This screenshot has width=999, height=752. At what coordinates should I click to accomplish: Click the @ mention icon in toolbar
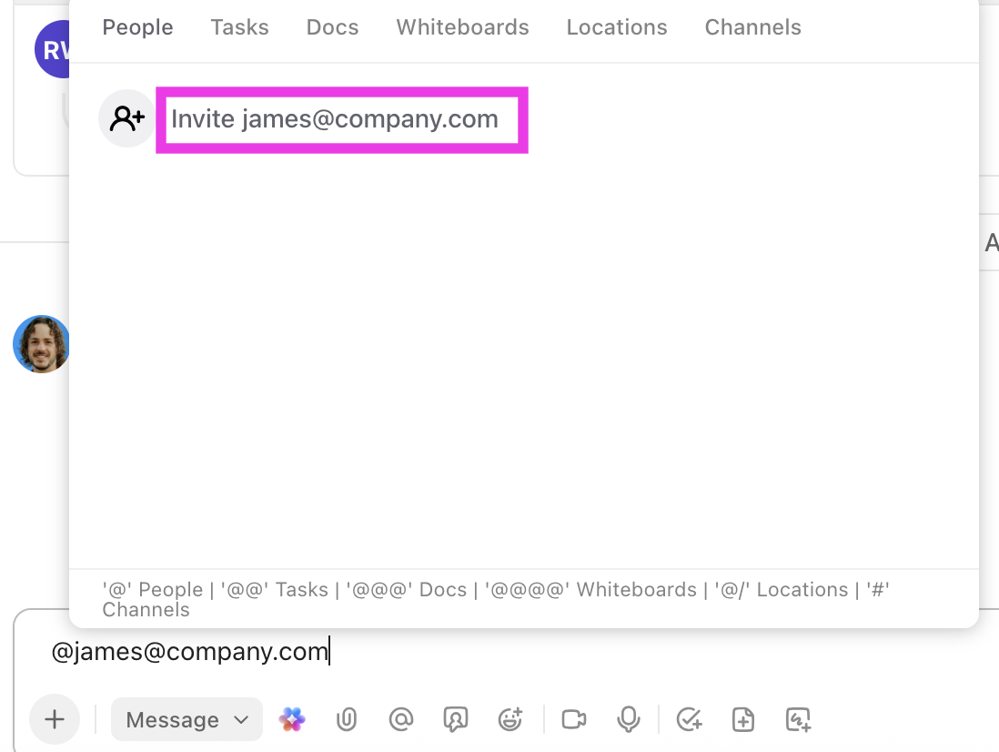[x=400, y=720]
